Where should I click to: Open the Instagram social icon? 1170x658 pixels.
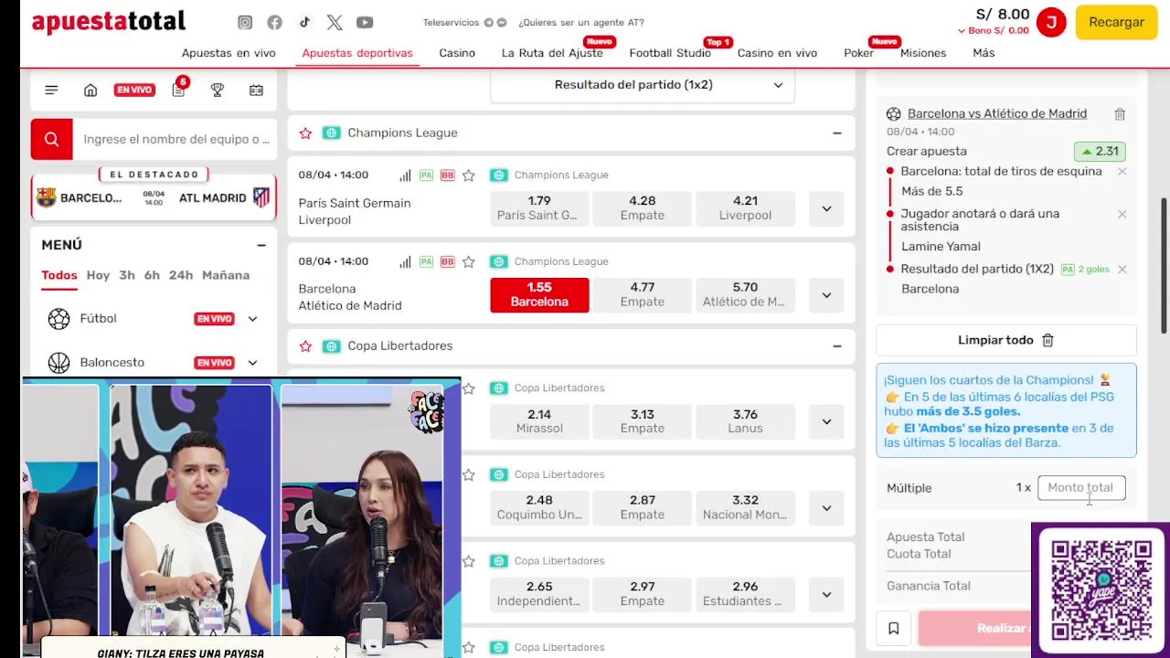click(x=245, y=23)
